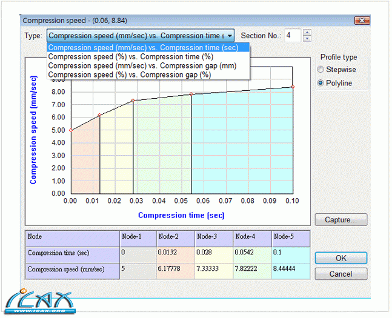
Task: Click the Node-4 compression time cell 0.0542
Action: 252,253
